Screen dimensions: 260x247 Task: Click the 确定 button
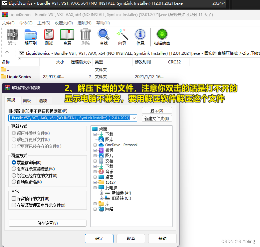click(x=99, y=239)
